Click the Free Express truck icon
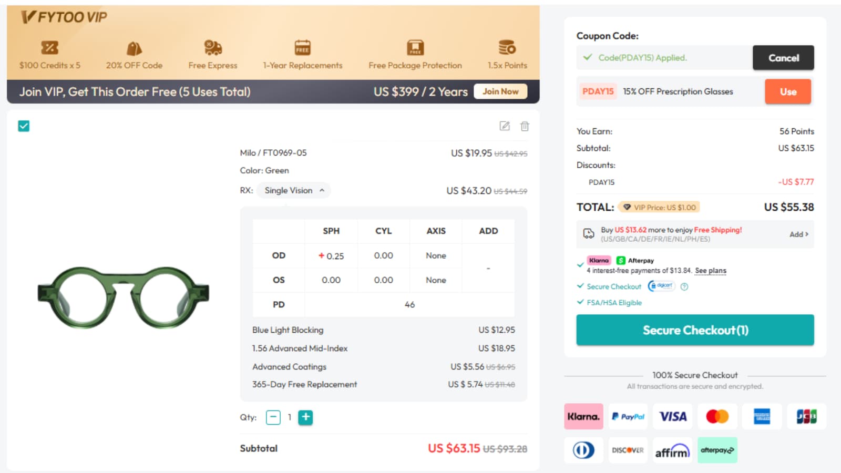The image size is (841, 473). (213, 48)
